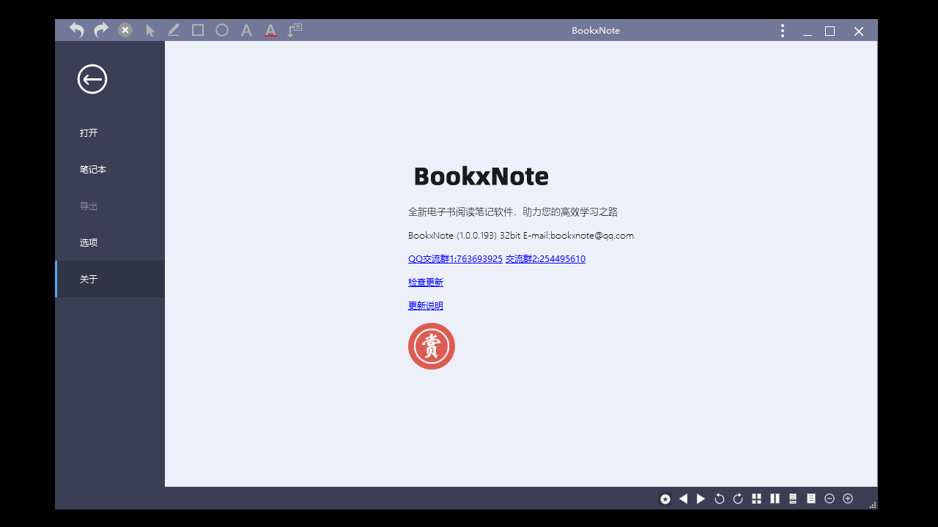Open the 选项 settings section
938x527 pixels.
coord(89,242)
